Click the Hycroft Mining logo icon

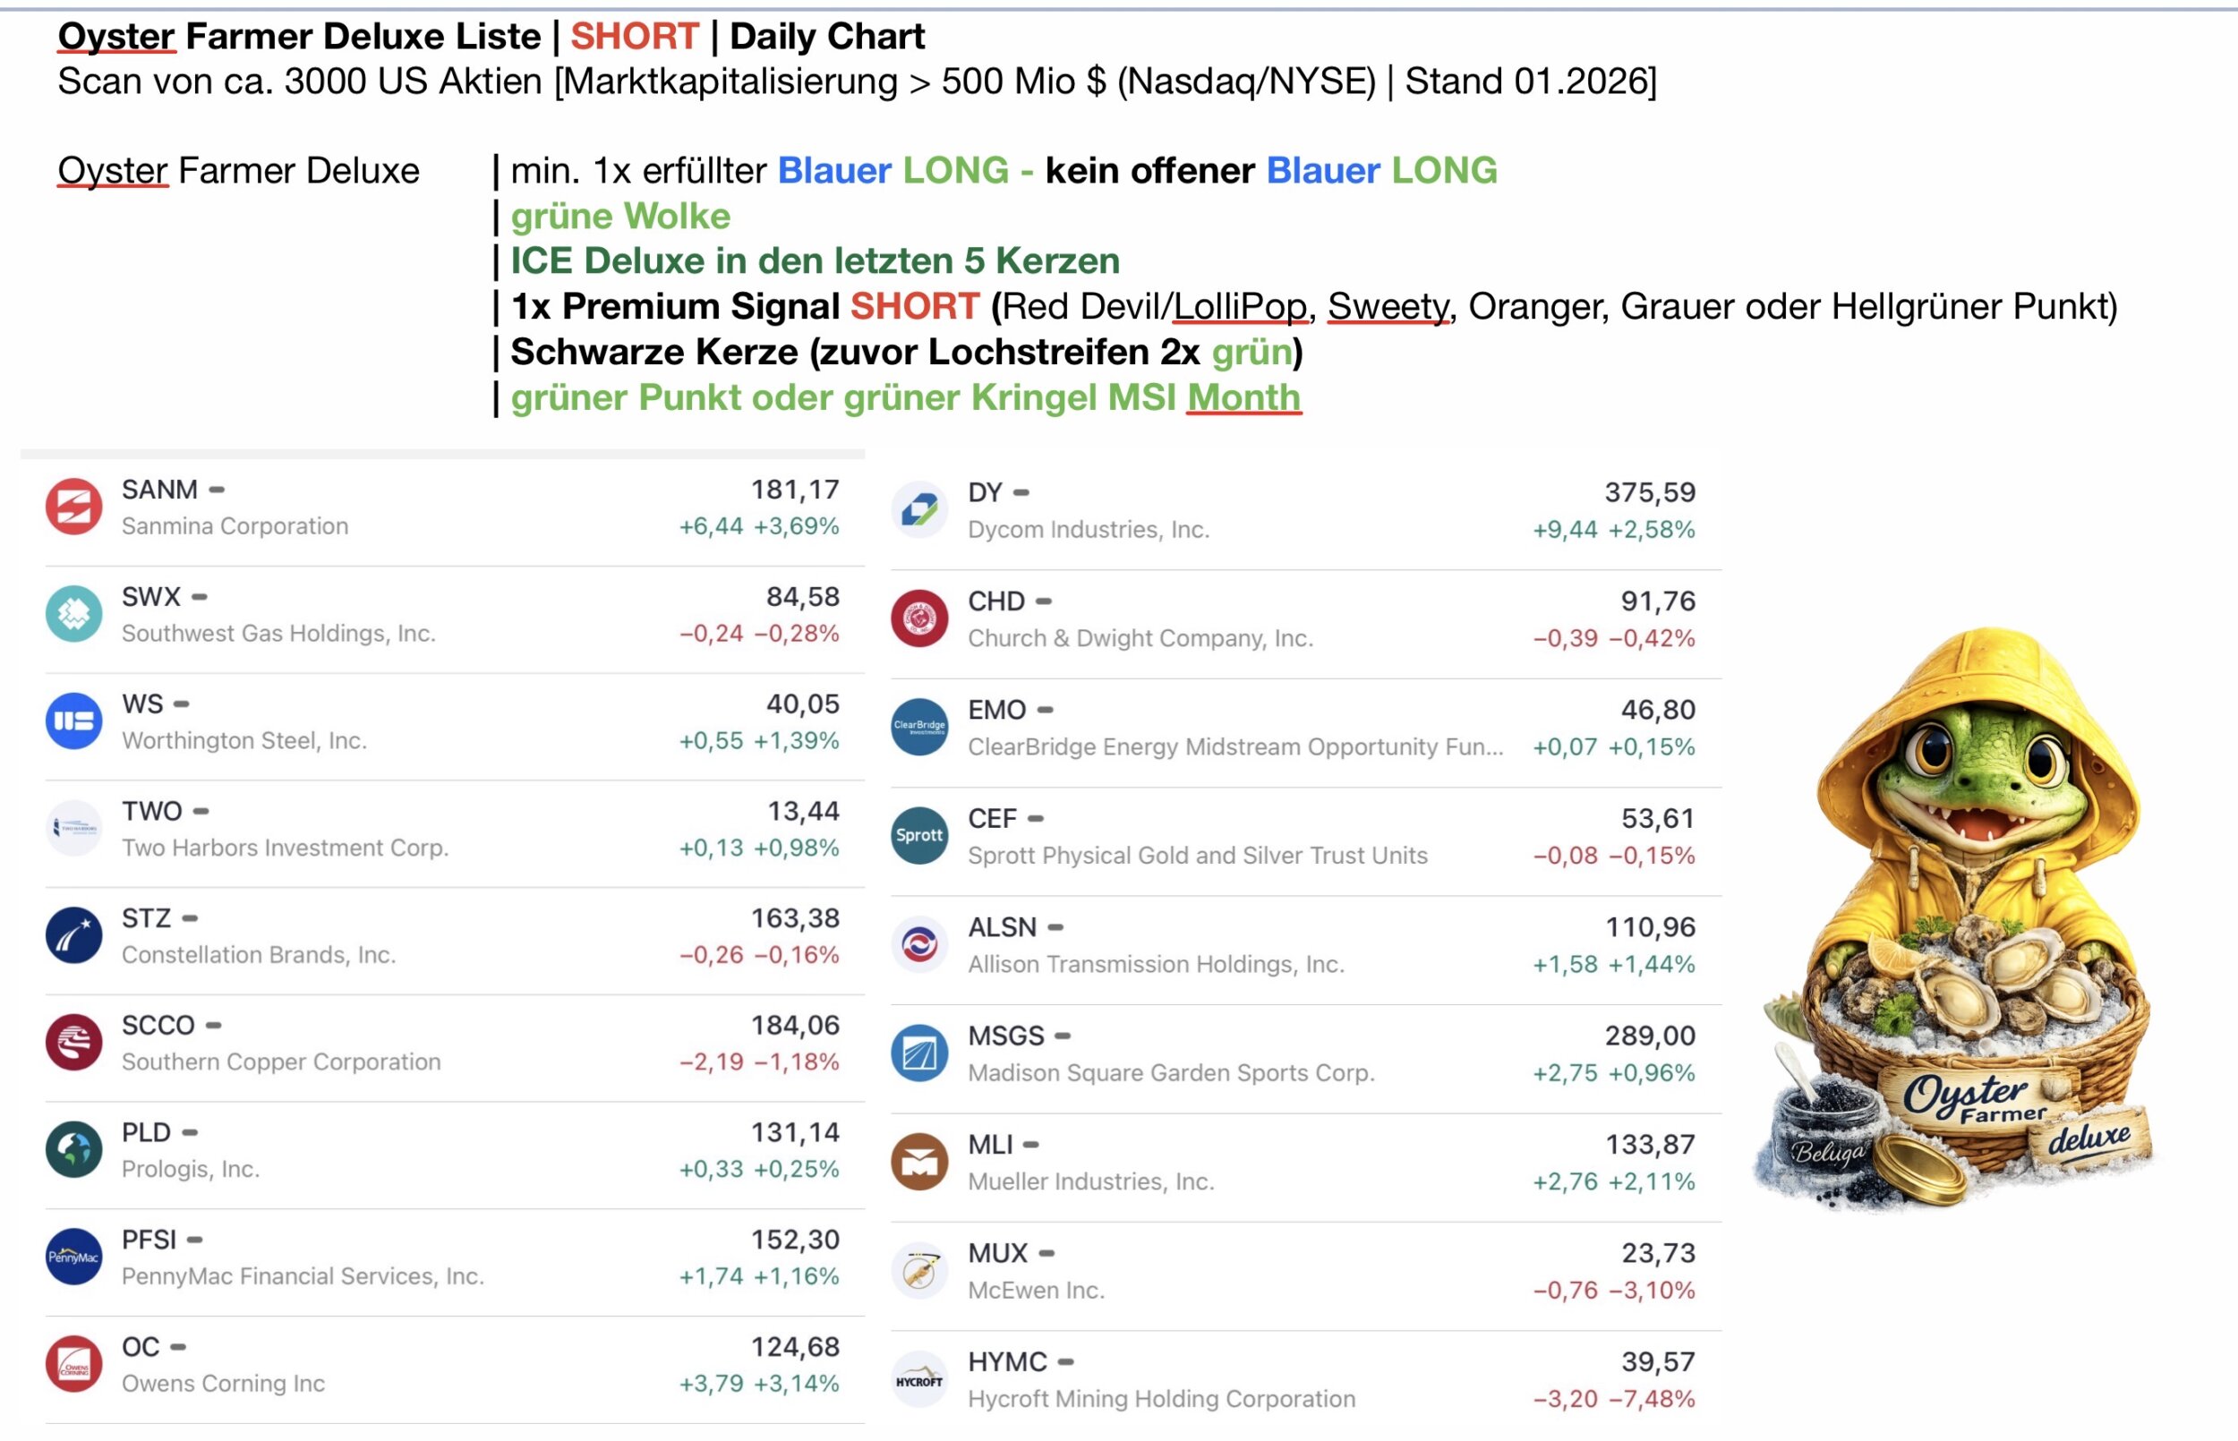tap(918, 1380)
